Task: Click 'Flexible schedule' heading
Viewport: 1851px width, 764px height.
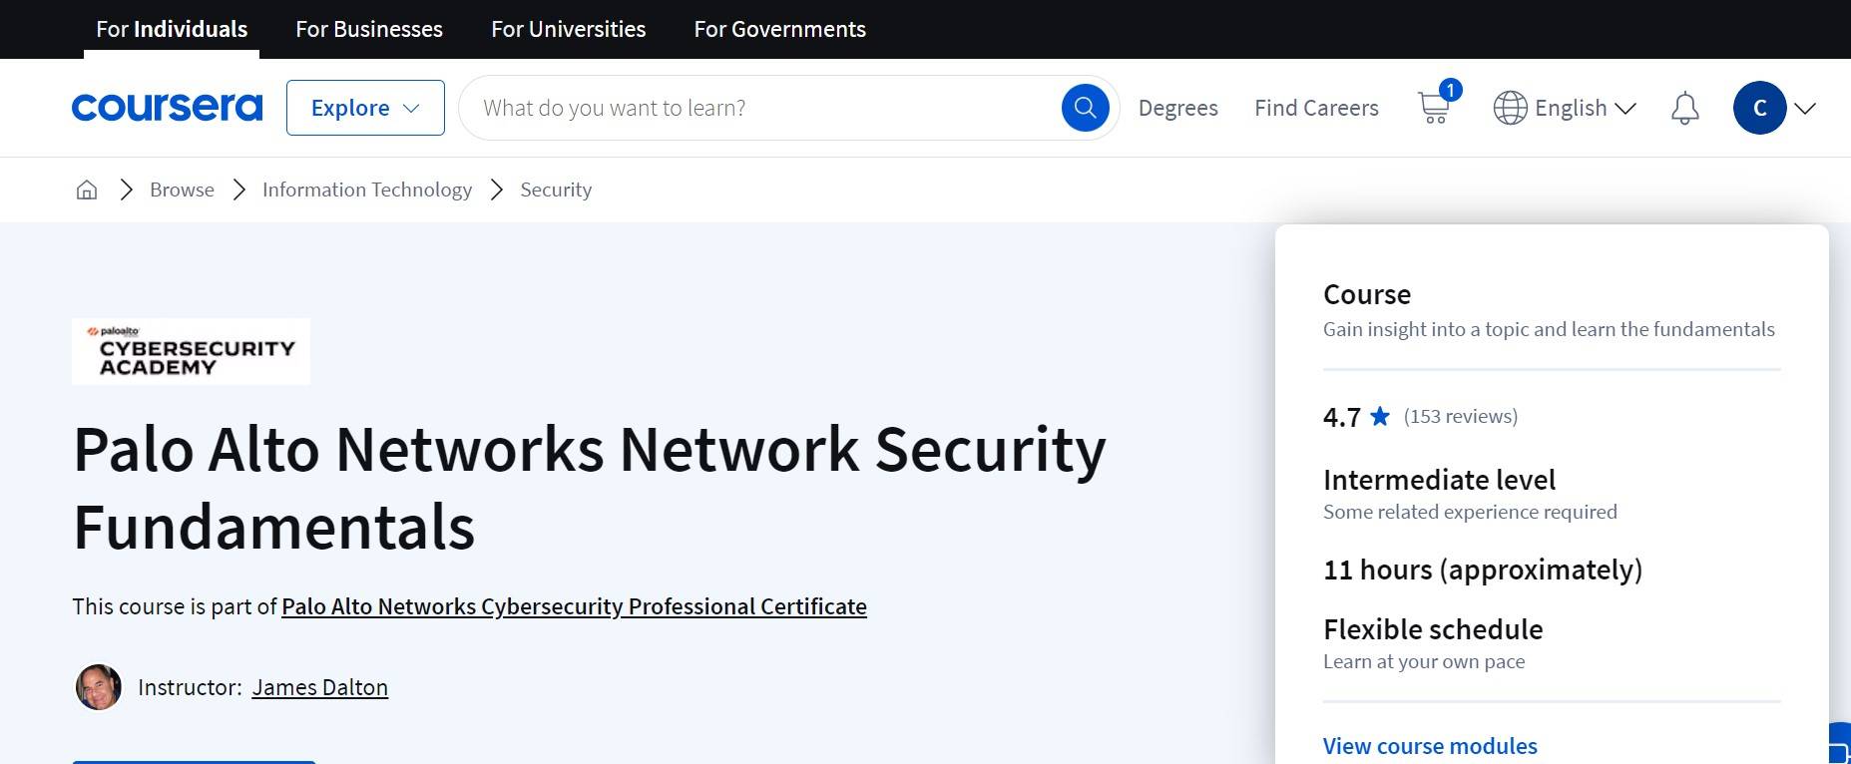Action: pyautogui.click(x=1433, y=629)
